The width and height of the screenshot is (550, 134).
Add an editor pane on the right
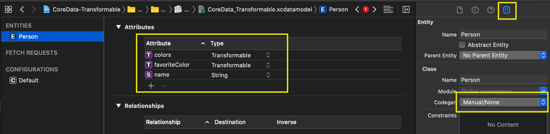pyautogui.click(x=406, y=10)
